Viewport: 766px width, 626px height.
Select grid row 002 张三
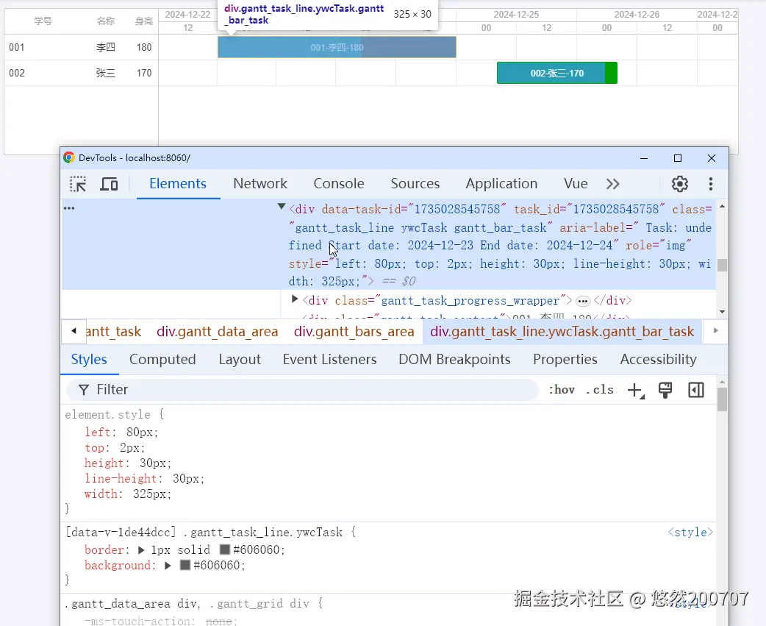pyautogui.click(x=81, y=73)
